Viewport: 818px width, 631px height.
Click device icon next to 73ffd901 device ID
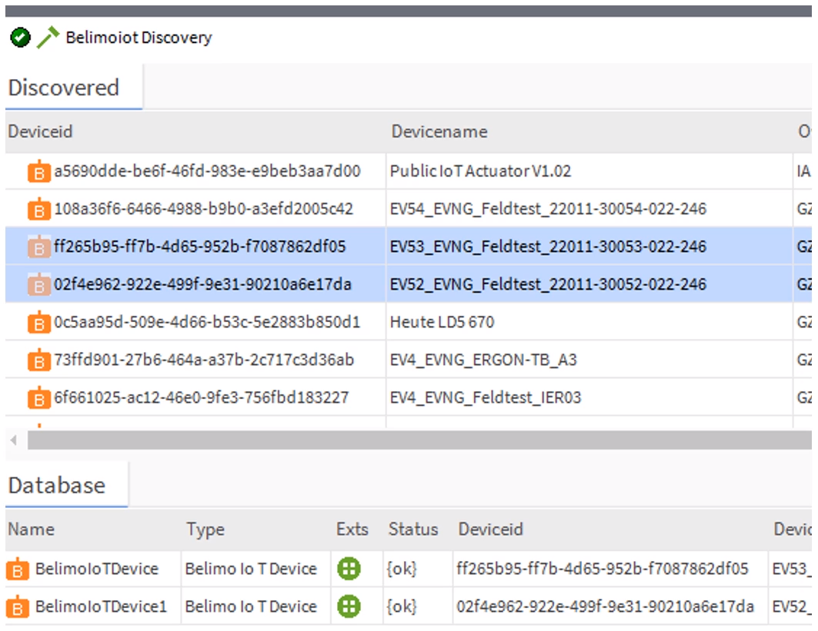38,360
